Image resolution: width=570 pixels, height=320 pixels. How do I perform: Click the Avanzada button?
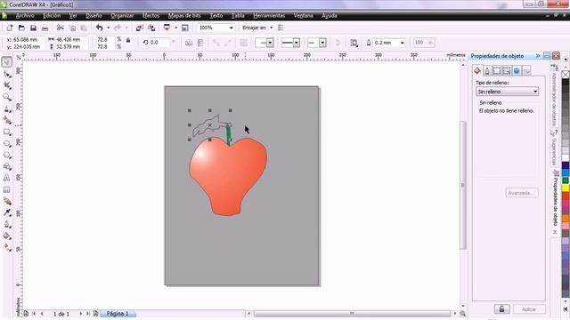(x=522, y=193)
